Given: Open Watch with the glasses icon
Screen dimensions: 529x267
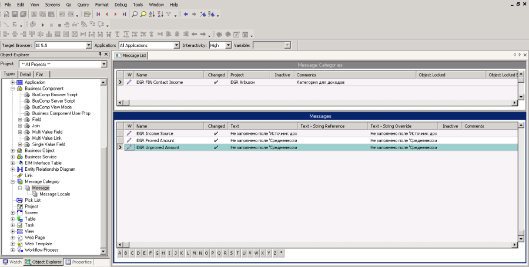Looking at the screenshot, I should pyautogui.click(x=75, y=24).
